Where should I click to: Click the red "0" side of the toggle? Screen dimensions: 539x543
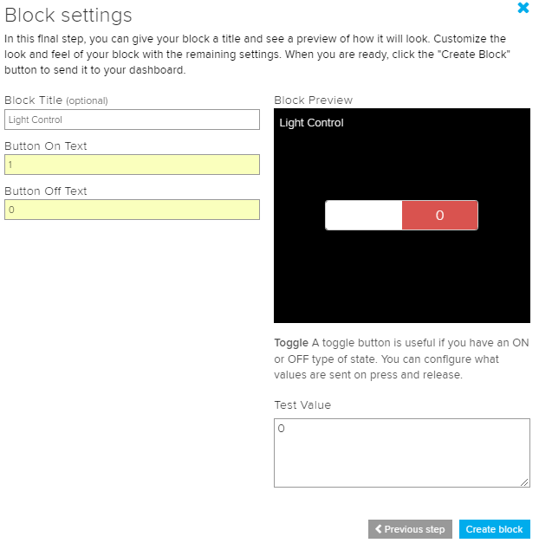click(439, 216)
